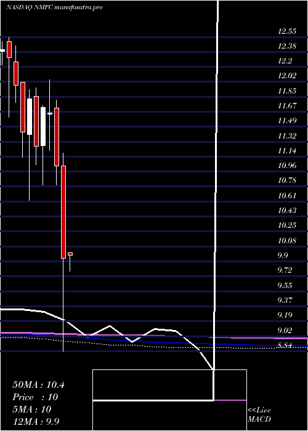This screenshot has height=431, width=308.
Task: Click the 9.9 price axis label
Action: (283, 256)
